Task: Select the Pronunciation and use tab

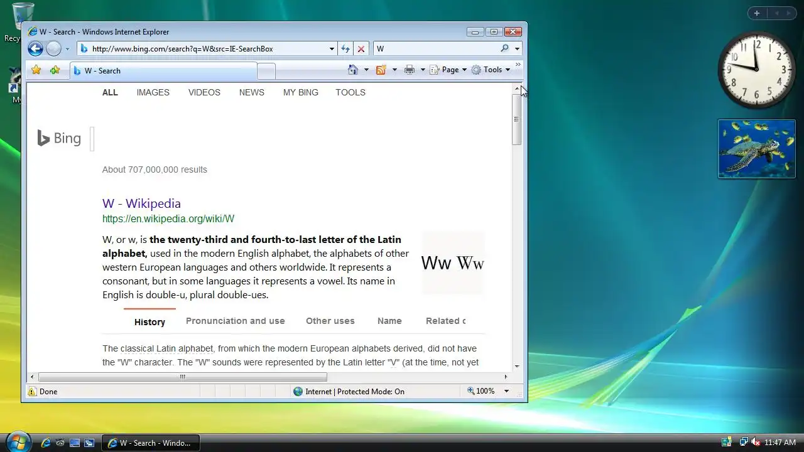Action: point(236,321)
